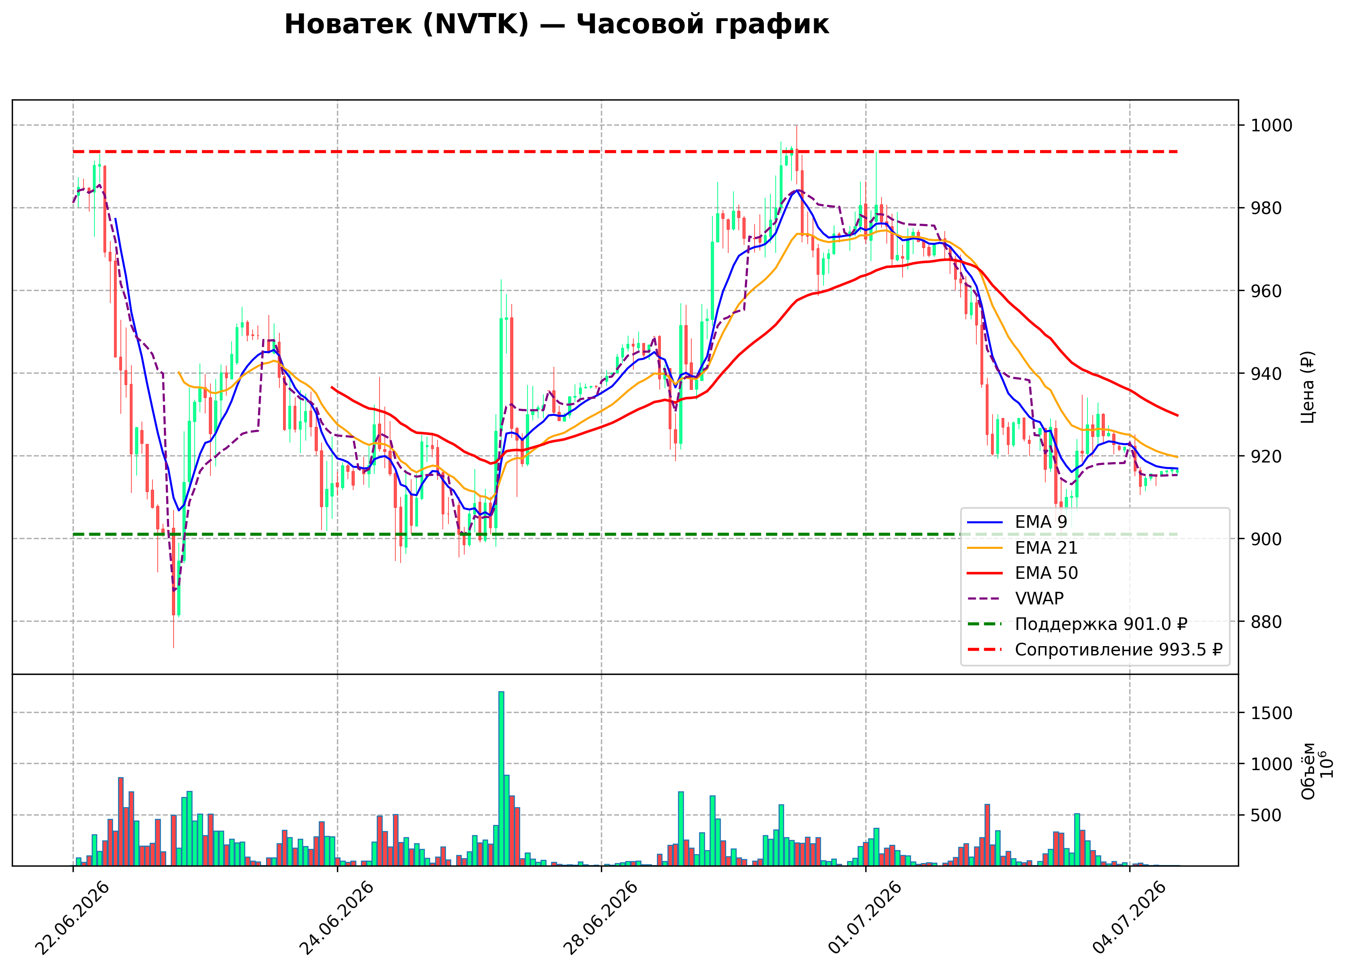Click the 1500 volume axis tick label
1349x970 pixels.
[1272, 713]
